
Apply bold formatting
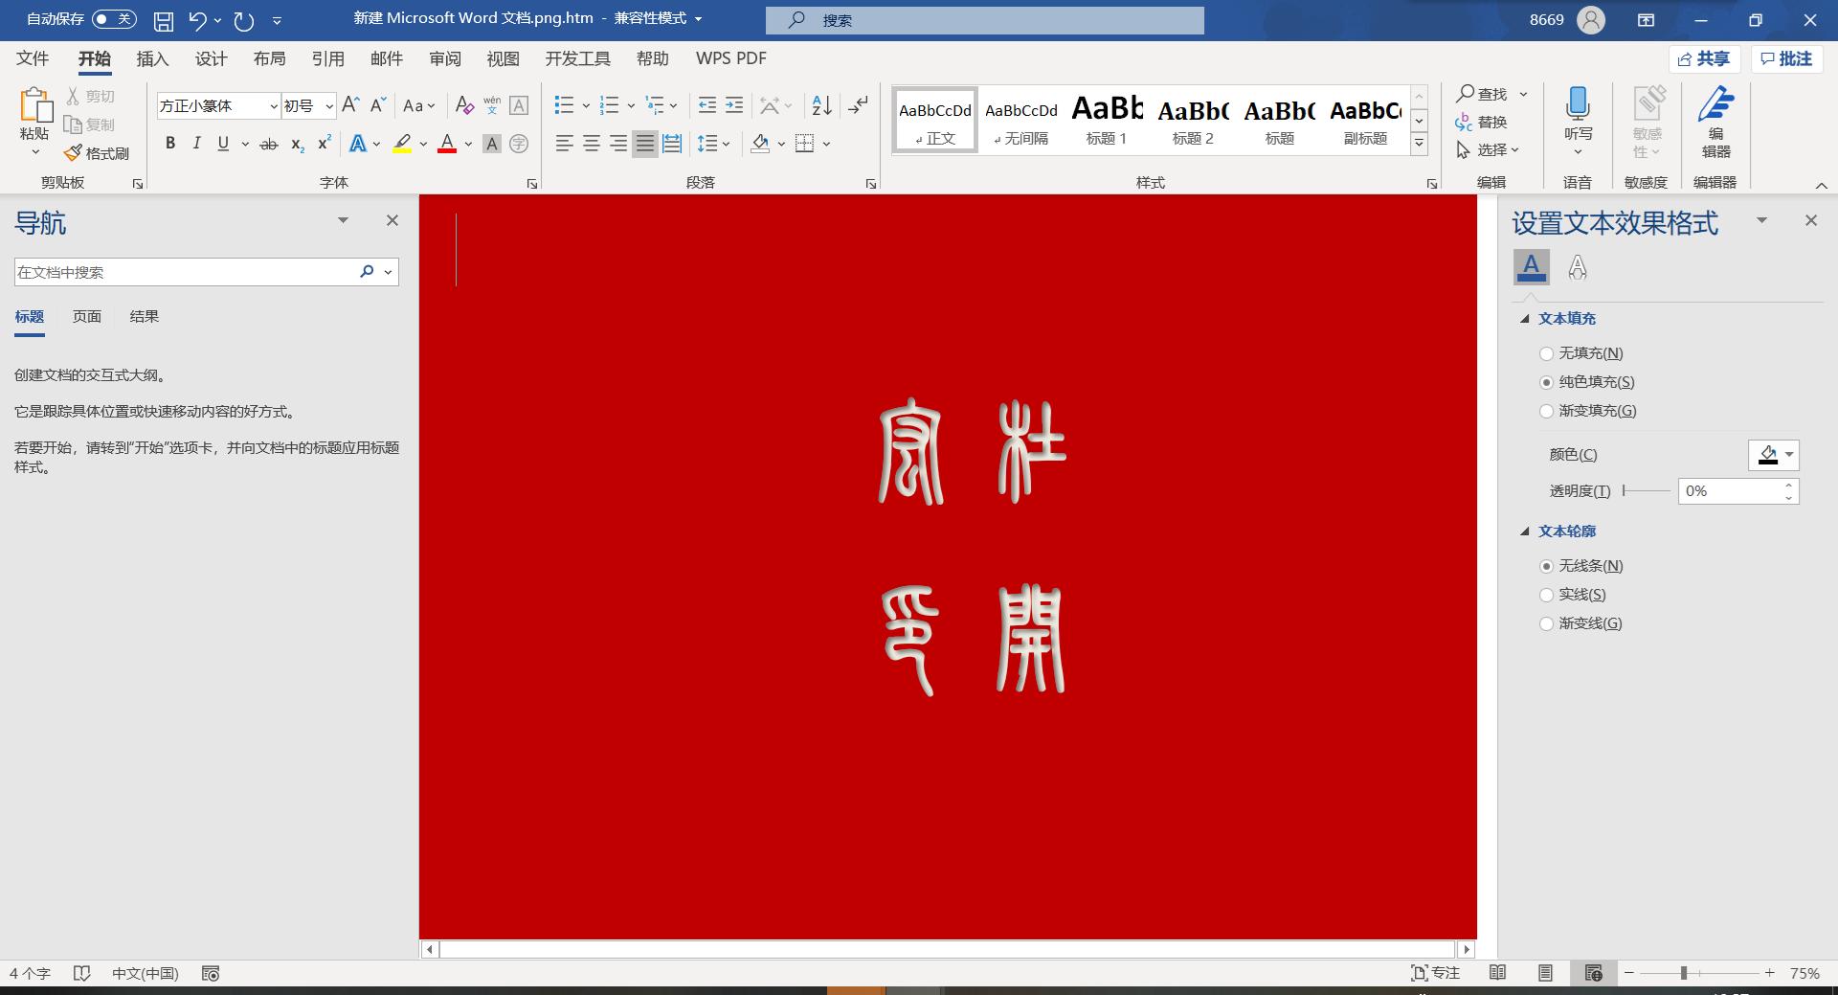point(170,144)
